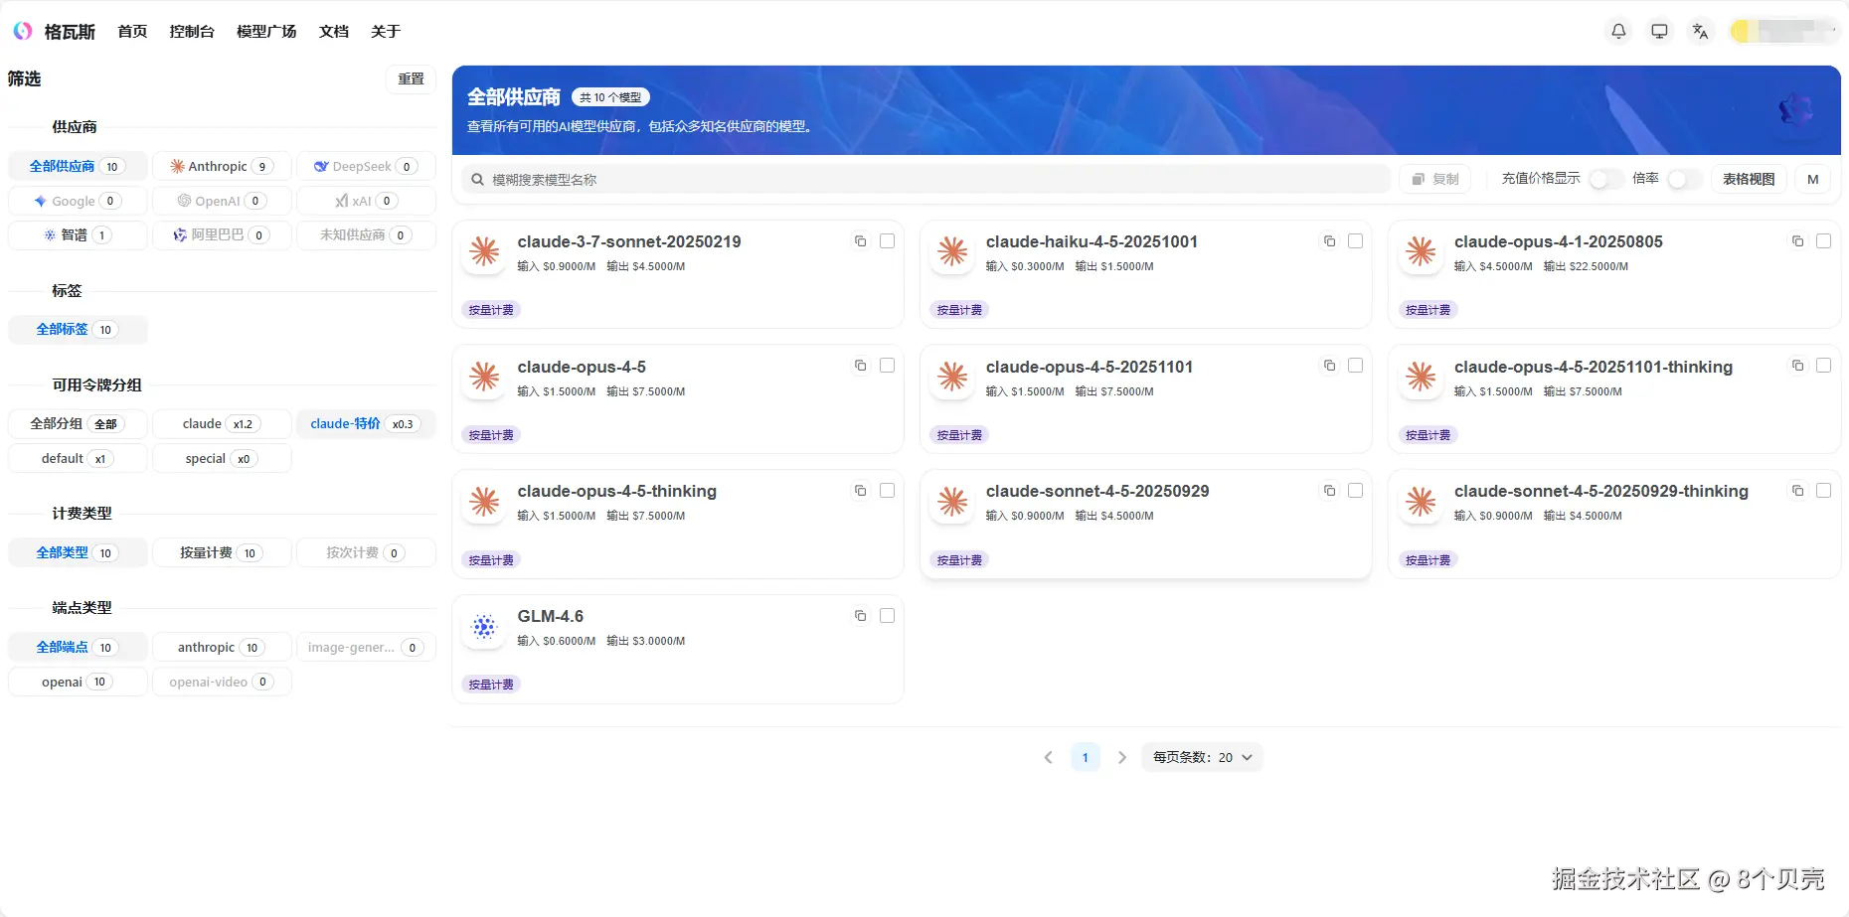Click the model name search field

(925, 179)
